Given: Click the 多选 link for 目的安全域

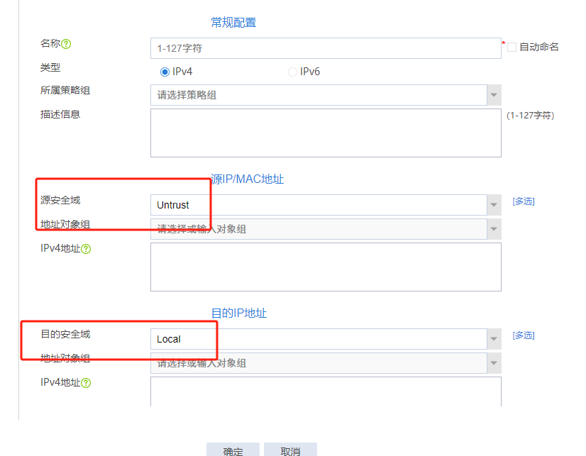Looking at the screenshot, I should pyautogui.click(x=524, y=335).
